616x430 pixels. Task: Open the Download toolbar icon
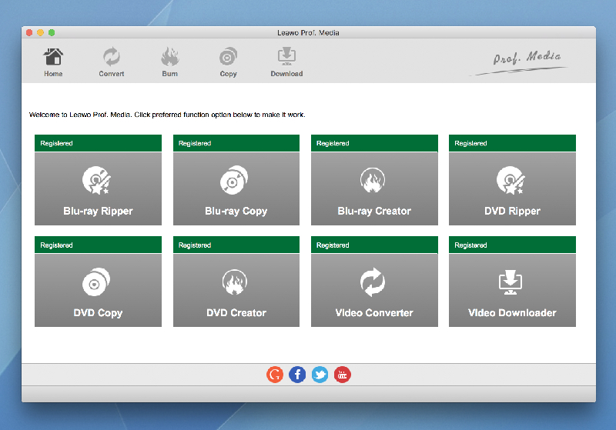click(x=286, y=56)
